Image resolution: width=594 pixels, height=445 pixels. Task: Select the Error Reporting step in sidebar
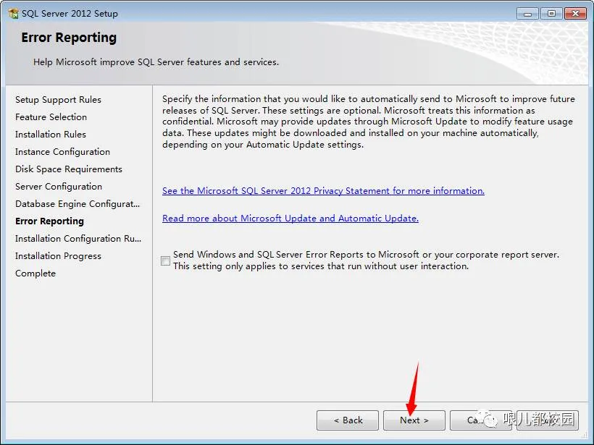point(50,221)
